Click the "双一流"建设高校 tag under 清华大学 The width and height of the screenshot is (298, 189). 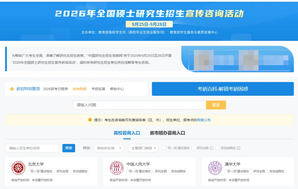238,171
